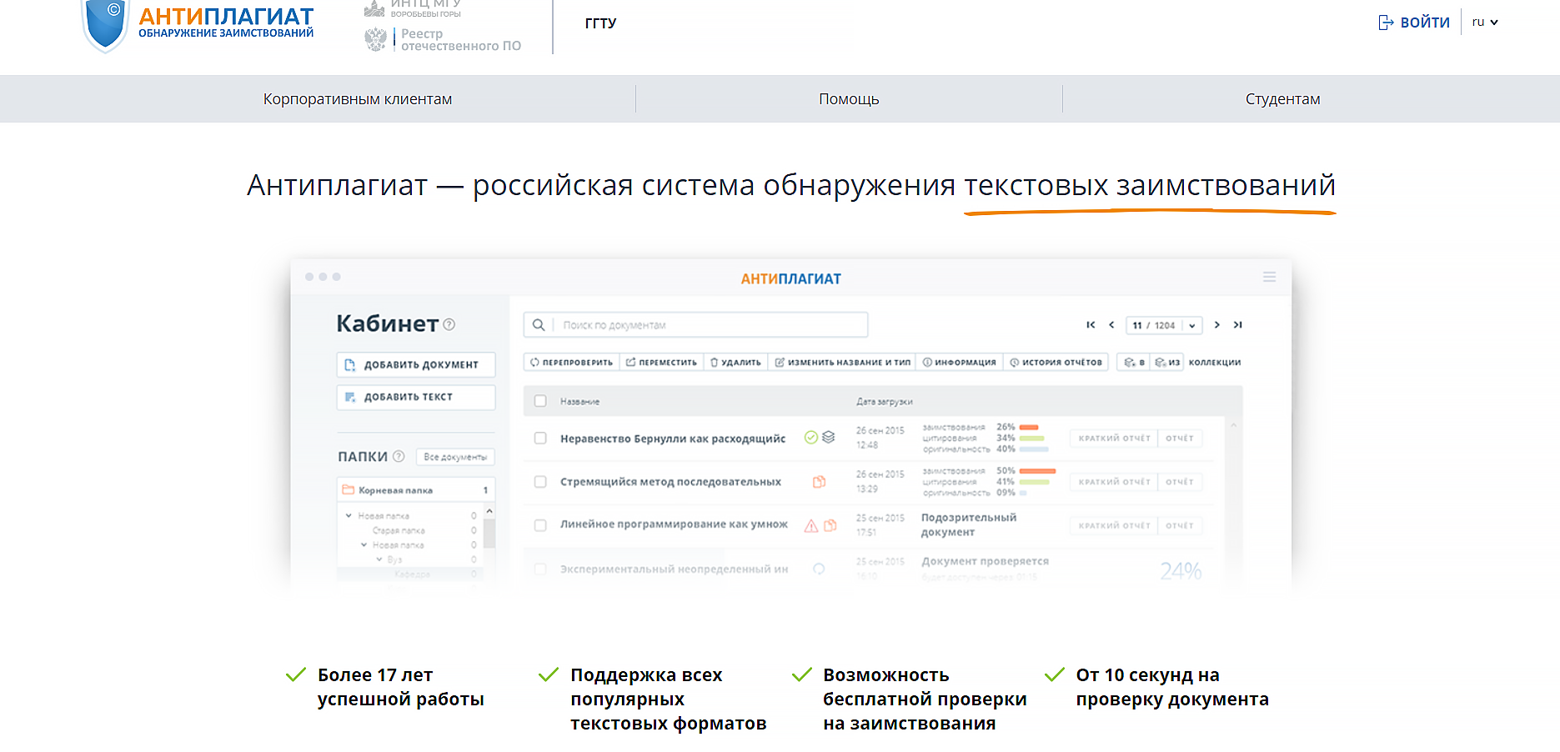Click orange document icon on Линейное row
This screenshot has height=752, width=1560.
coord(830,525)
